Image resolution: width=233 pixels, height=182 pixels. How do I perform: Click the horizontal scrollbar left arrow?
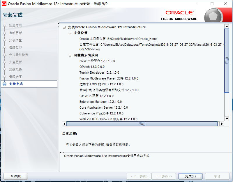64,123
